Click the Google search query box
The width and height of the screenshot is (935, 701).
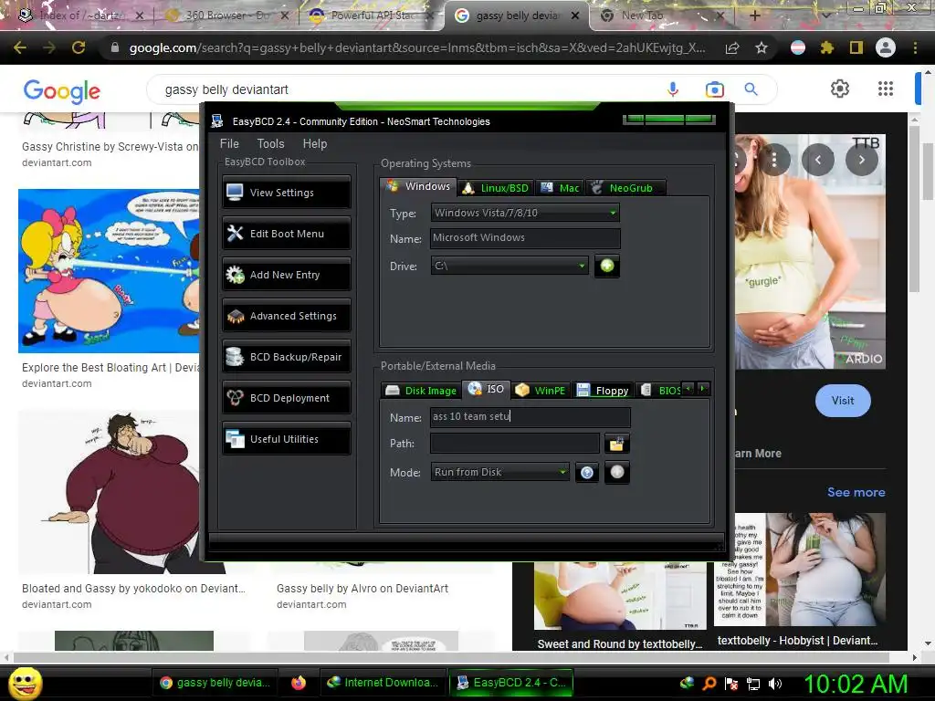[x=405, y=89]
